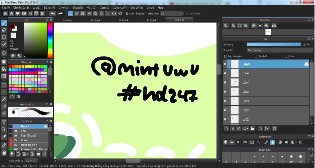Select the Eraser tool in the left toolbar
This screenshot has height=168, width=315.
tap(4, 30)
